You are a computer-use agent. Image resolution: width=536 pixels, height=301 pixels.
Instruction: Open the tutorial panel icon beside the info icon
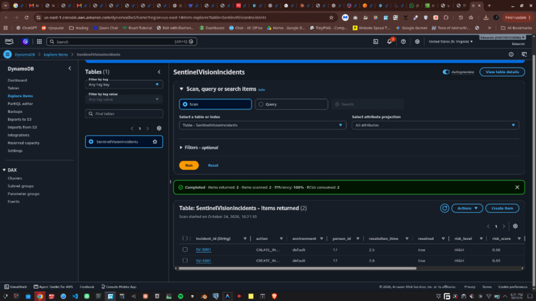coord(524,54)
